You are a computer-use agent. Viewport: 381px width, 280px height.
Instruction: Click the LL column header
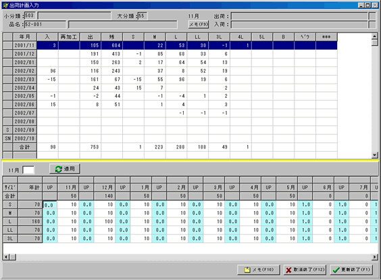[x=197, y=37]
